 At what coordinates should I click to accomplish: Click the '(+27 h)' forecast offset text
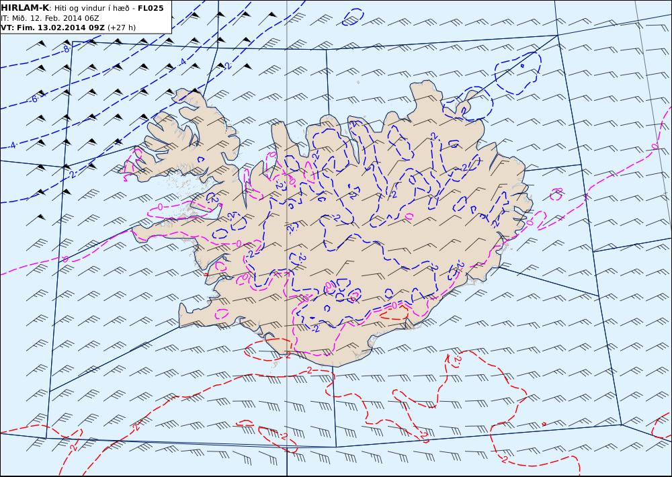(121, 28)
